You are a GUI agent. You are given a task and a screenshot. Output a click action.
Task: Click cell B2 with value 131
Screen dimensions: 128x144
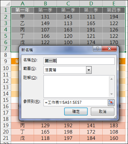(x=45, y=17)
